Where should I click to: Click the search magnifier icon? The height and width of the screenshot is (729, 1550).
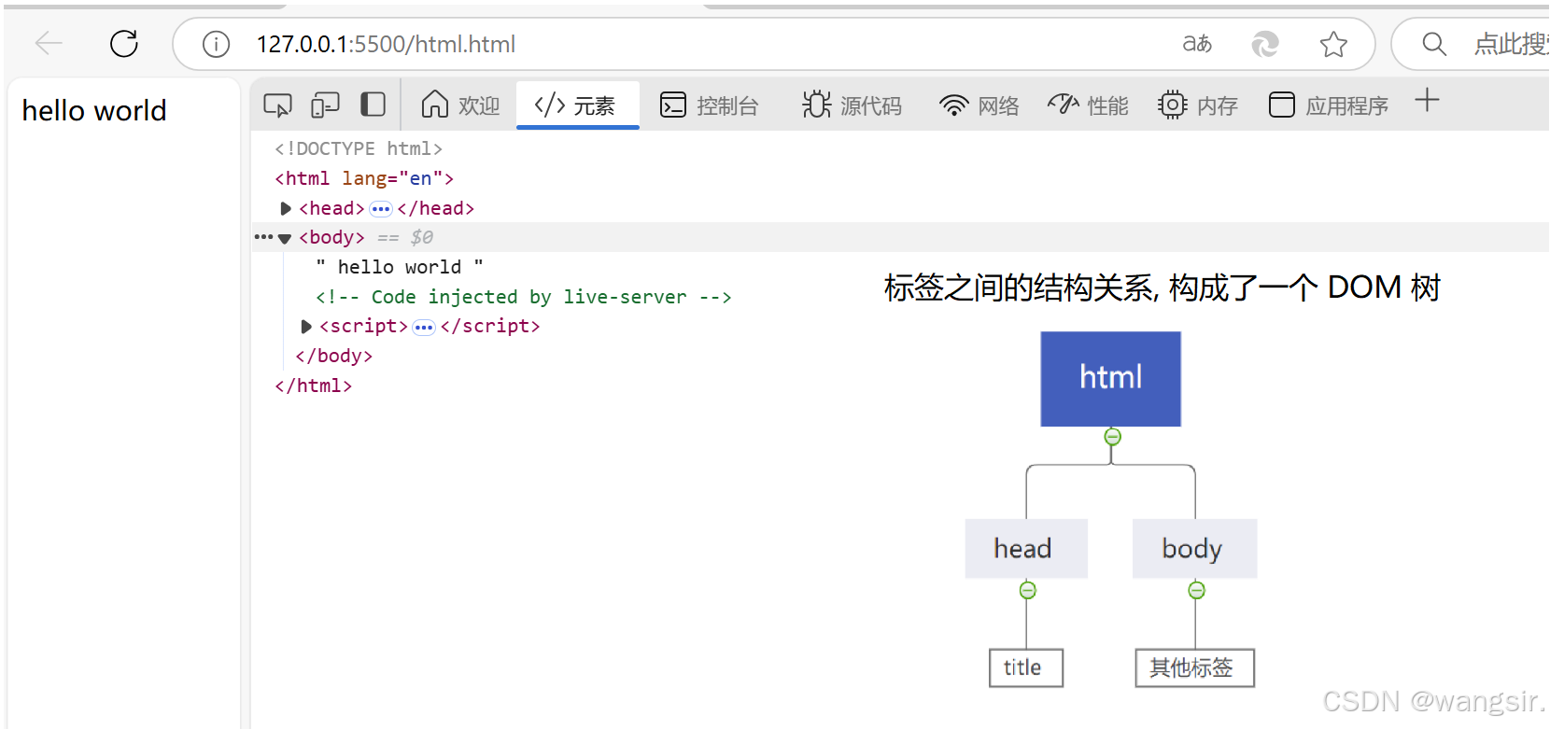pyautogui.click(x=1434, y=44)
